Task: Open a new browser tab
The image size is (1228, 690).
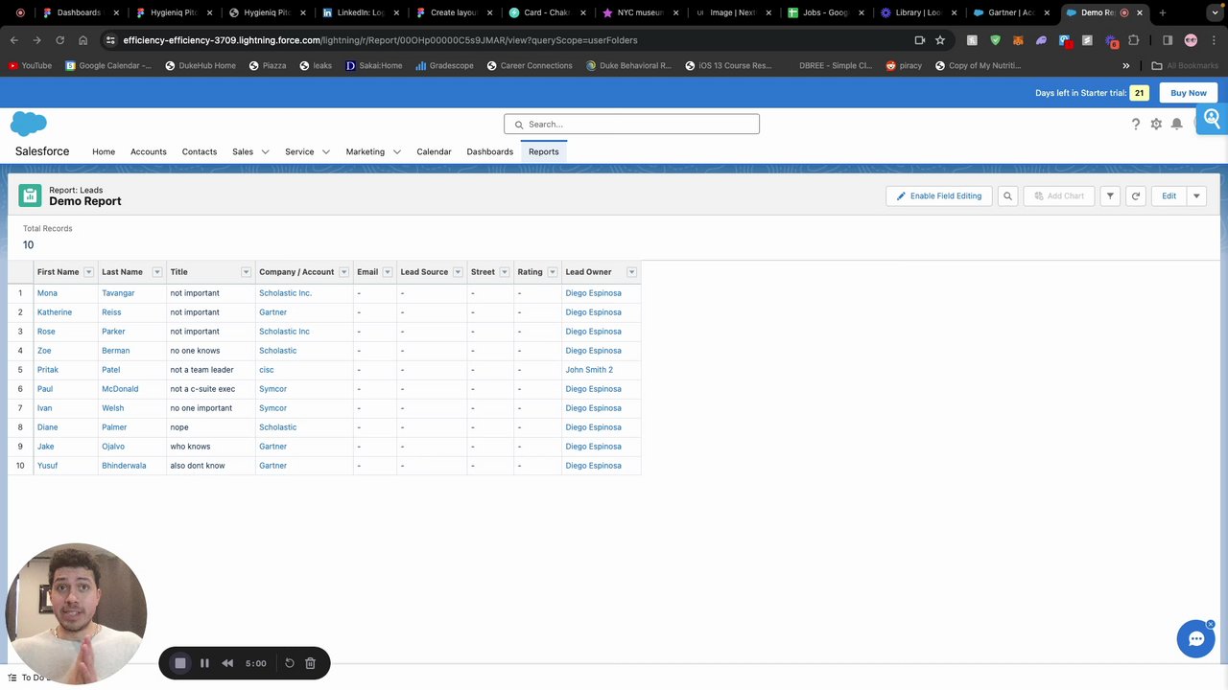Action: [x=1163, y=12]
